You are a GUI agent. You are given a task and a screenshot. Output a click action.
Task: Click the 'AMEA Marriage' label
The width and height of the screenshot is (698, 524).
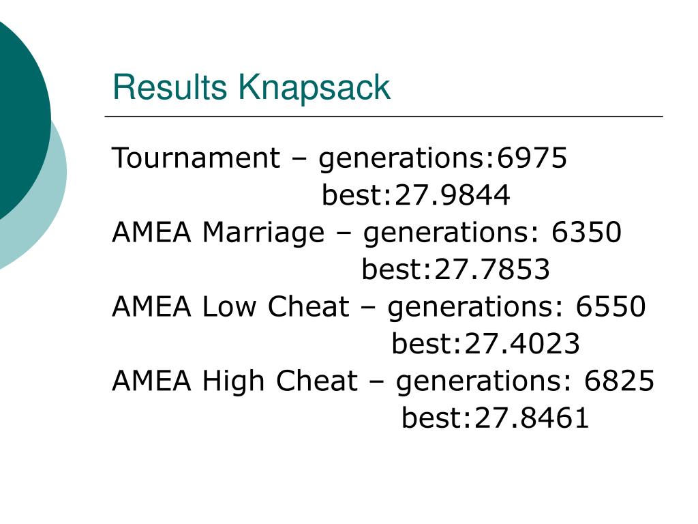[x=218, y=232]
